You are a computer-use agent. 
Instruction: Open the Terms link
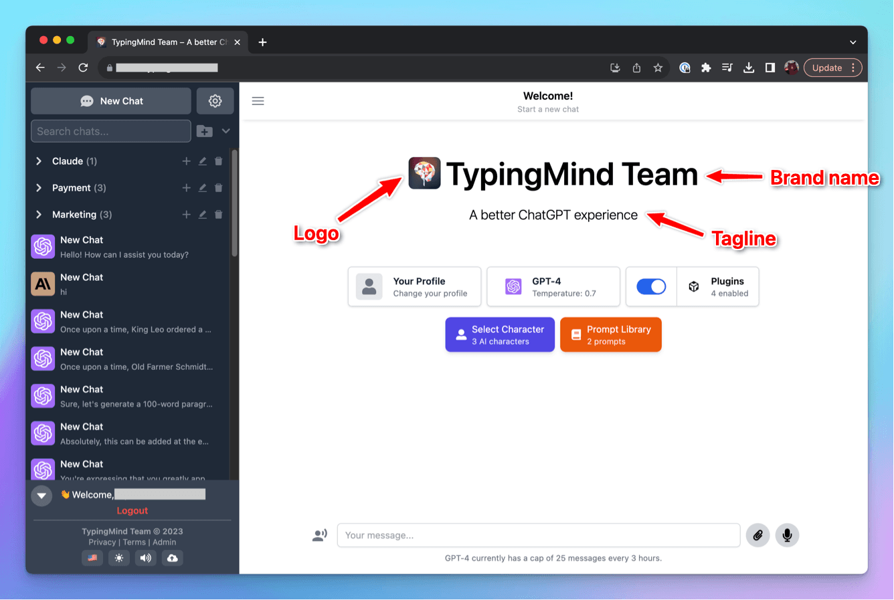(x=135, y=542)
